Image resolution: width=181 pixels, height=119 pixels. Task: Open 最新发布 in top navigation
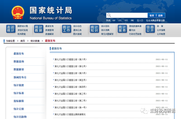(49, 26)
